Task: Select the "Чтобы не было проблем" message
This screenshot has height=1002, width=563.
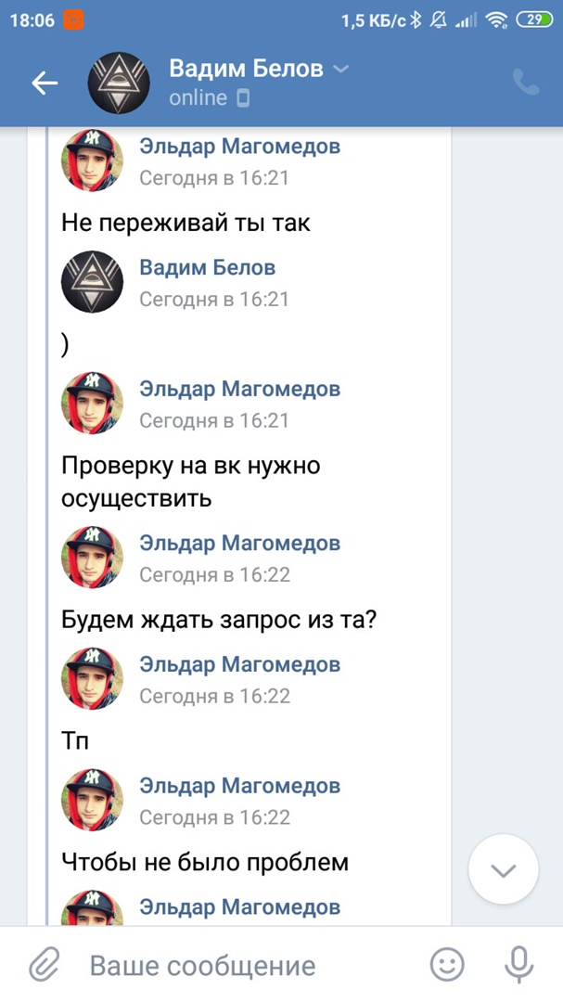Action: (204, 862)
